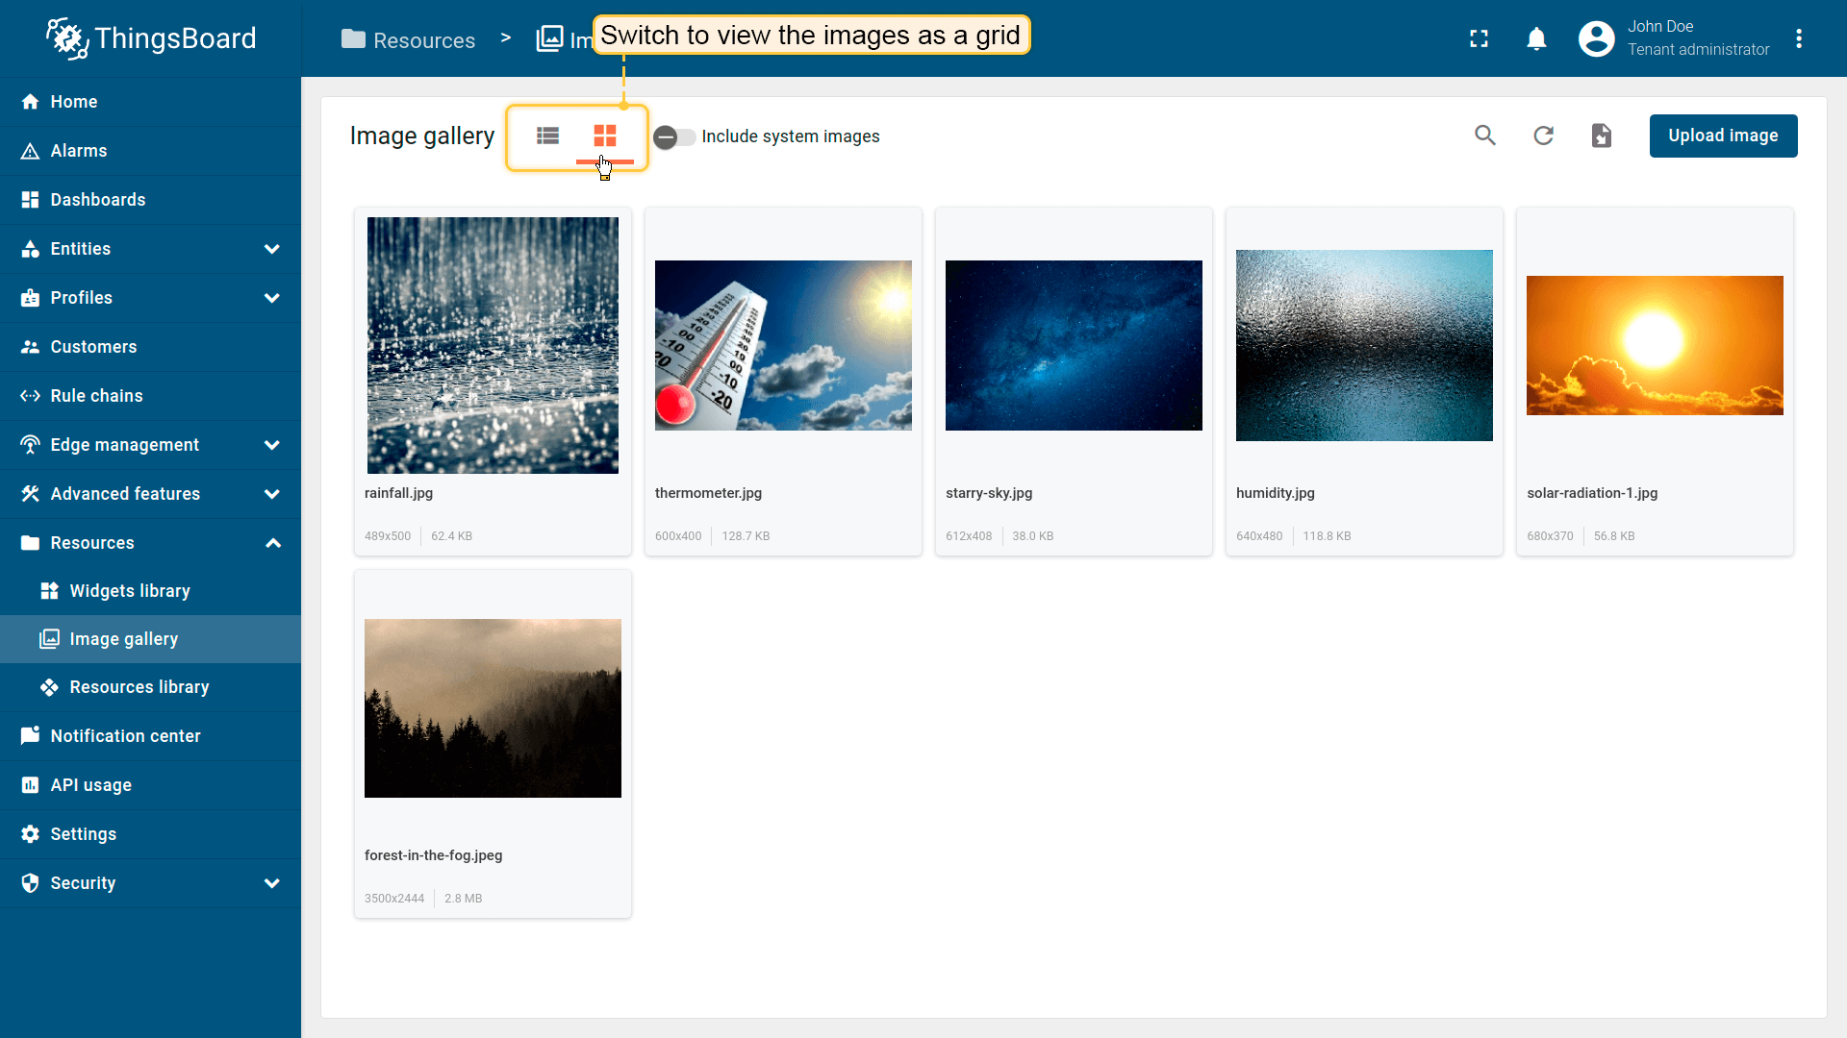Open Widgets library menu item
The height and width of the screenshot is (1038, 1847).
[130, 591]
